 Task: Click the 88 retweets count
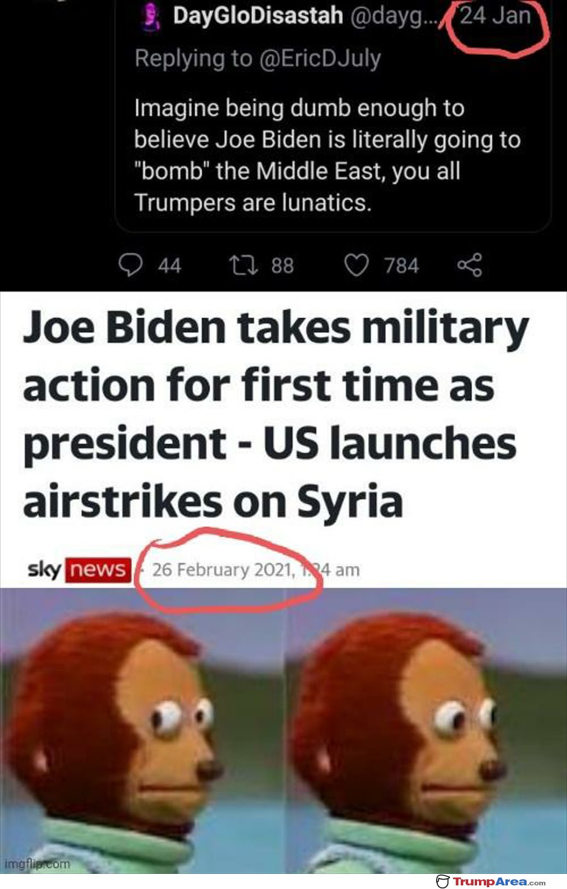[x=282, y=266]
